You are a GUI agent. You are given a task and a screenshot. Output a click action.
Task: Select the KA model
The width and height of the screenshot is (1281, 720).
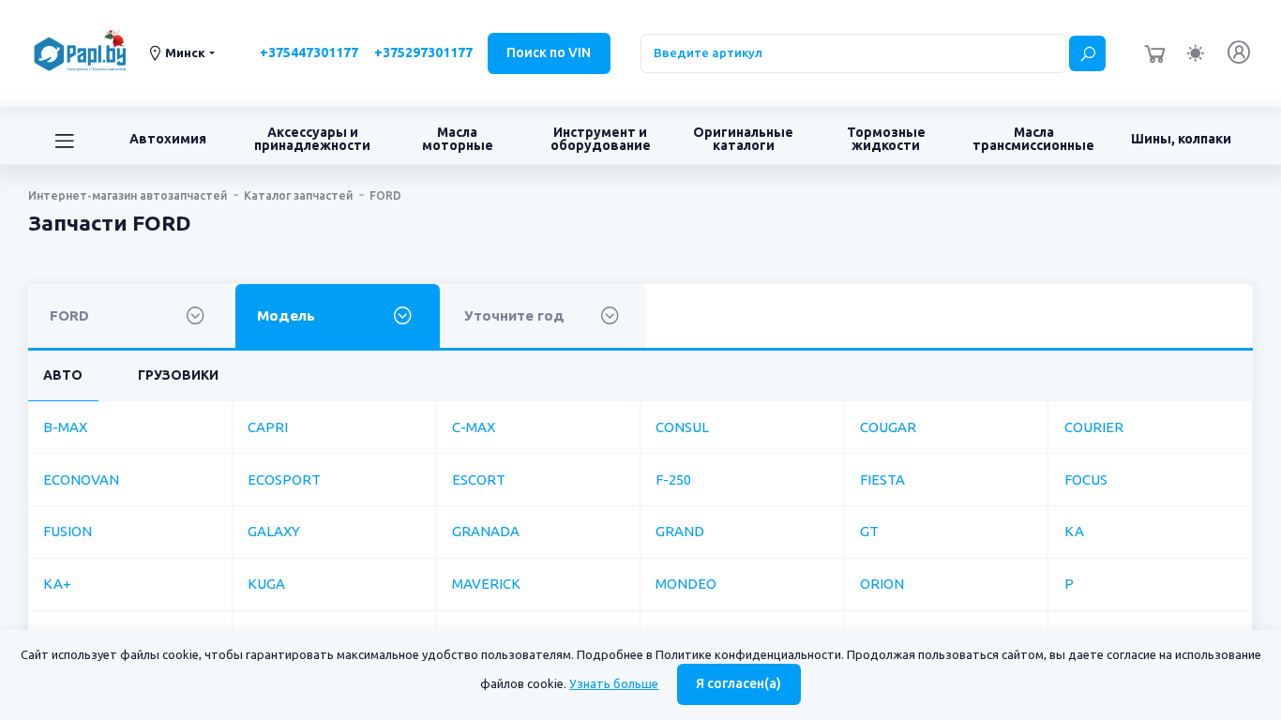click(1074, 532)
